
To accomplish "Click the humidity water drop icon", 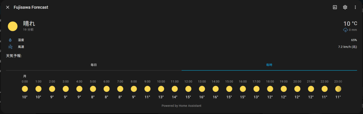I will click(x=10, y=40).
